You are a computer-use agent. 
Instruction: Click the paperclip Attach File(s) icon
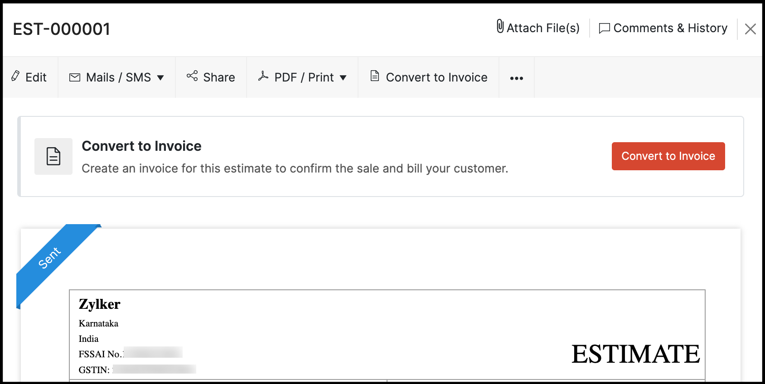500,27
